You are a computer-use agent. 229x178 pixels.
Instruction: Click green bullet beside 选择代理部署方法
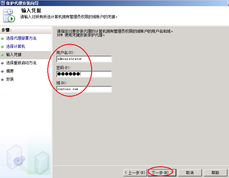pos(2,39)
